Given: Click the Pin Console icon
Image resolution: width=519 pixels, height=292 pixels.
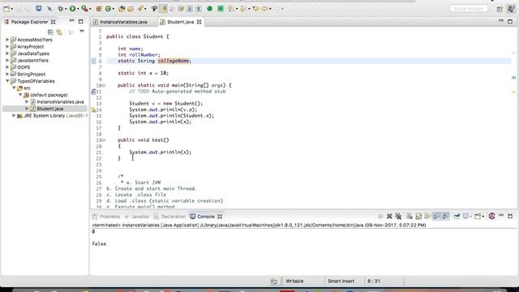Looking at the screenshot, I should [457, 217].
